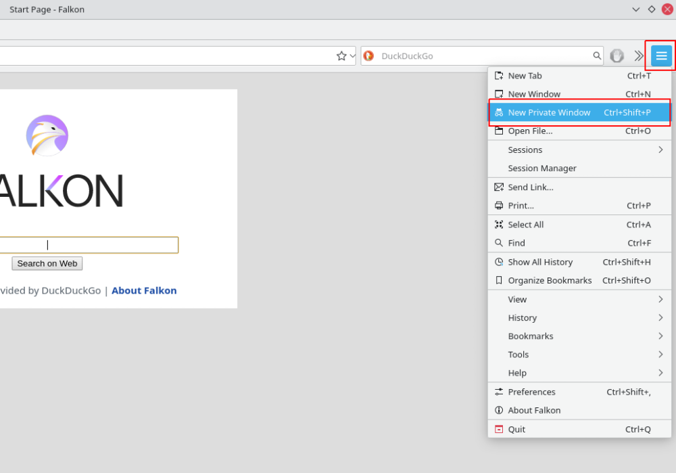Click the Ctrl+Shift+H shortcut label
The height and width of the screenshot is (473, 676).
[x=627, y=262]
